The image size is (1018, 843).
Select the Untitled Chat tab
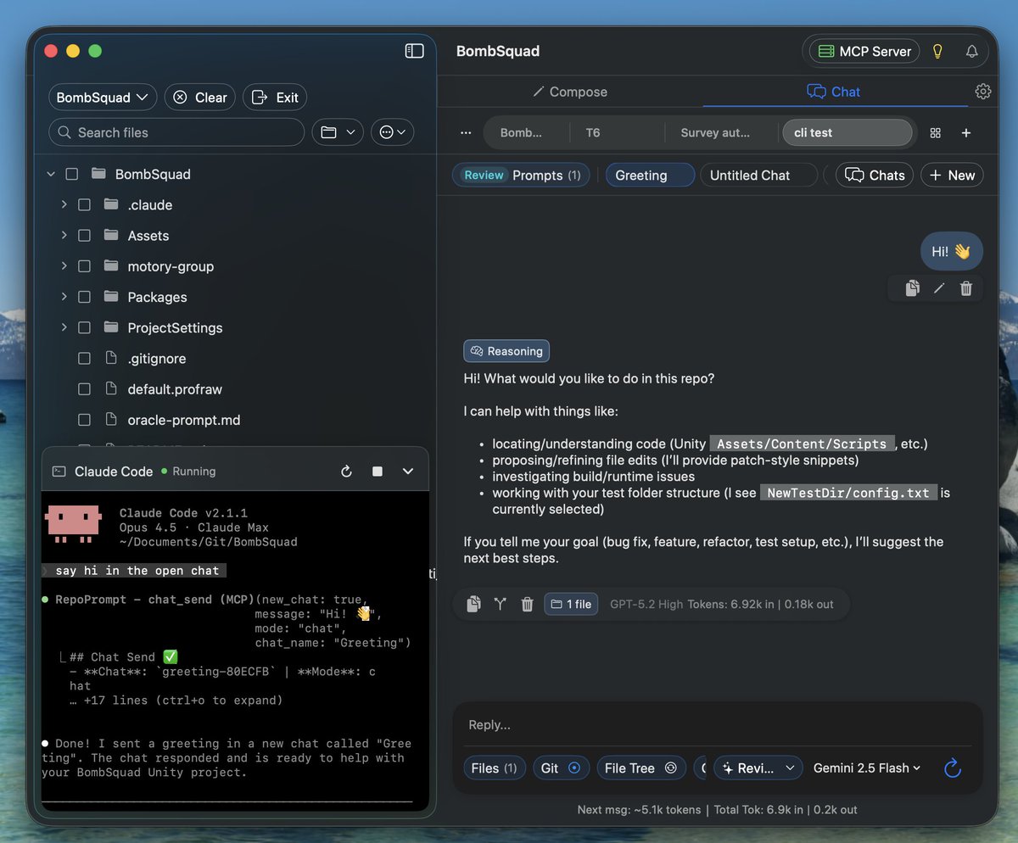[752, 175]
